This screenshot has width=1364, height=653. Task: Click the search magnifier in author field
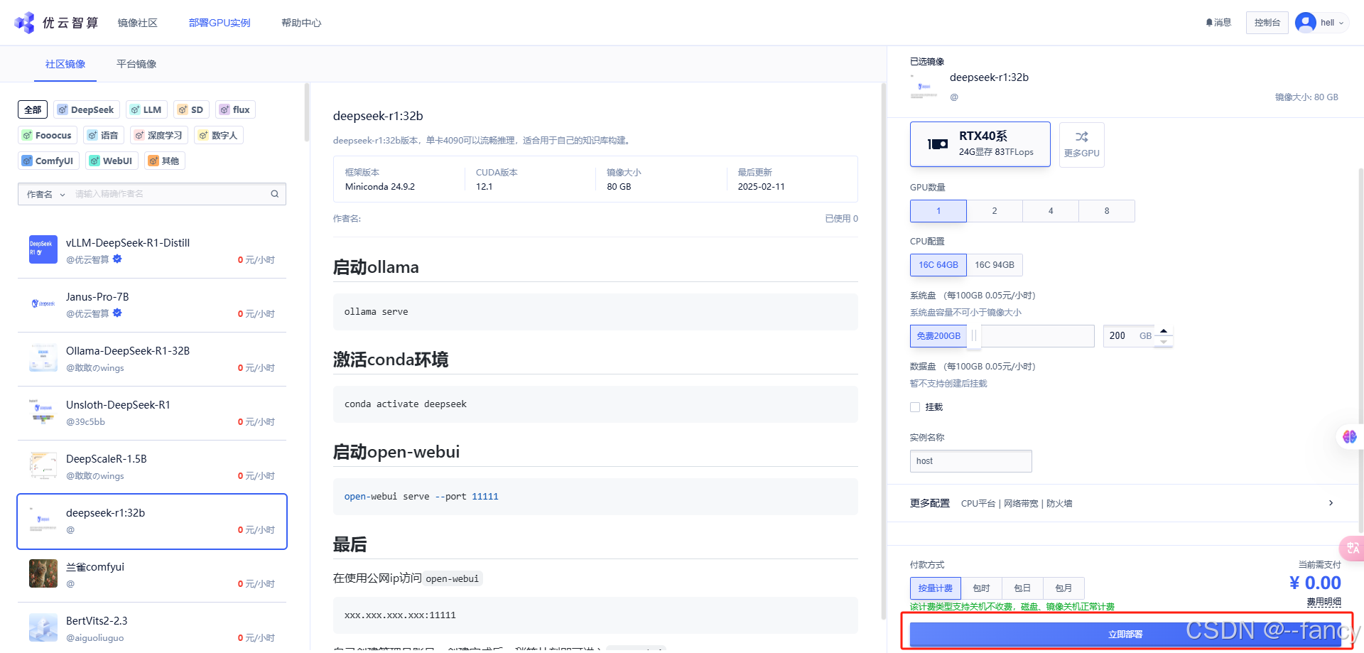click(x=275, y=194)
